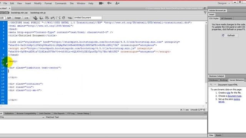246x138 pixels.
Task: Click the W3C Validation toolbar icon
Action: pyautogui.click(x=47, y=18)
